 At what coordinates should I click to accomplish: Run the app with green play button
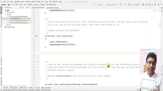120,5
